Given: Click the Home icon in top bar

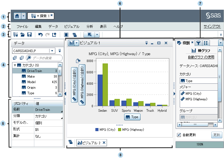Looking at the screenshot, I should (x=17, y=16).
